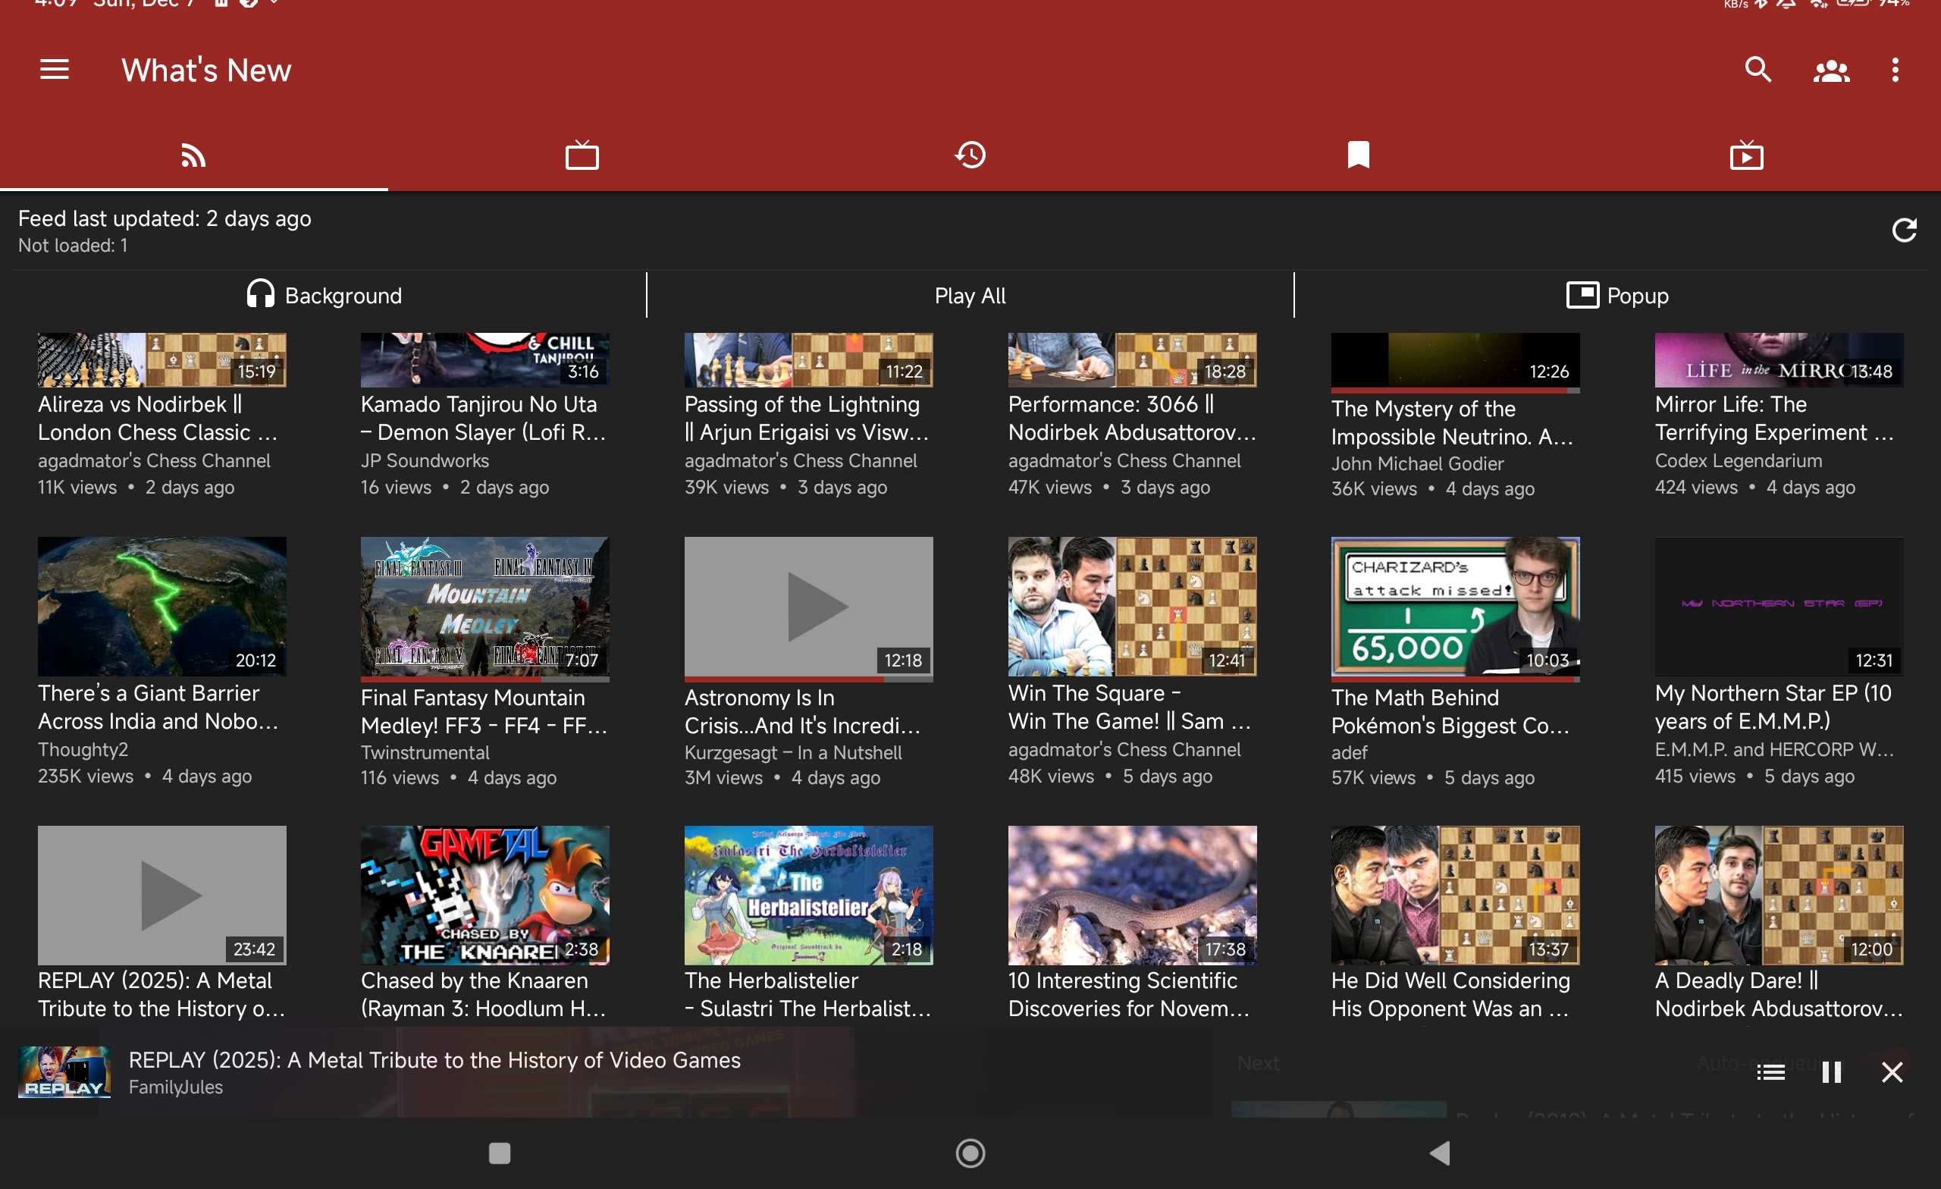Expand mini player via REPLAY title

[x=434, y=1060]
